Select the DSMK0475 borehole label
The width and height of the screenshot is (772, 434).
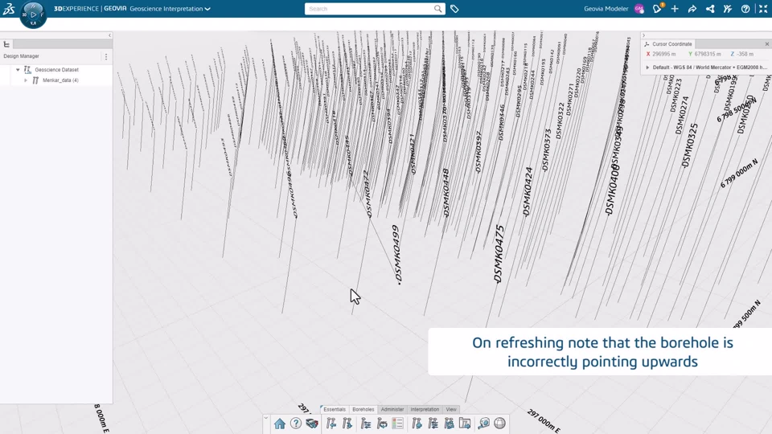(x=499, y=253)
